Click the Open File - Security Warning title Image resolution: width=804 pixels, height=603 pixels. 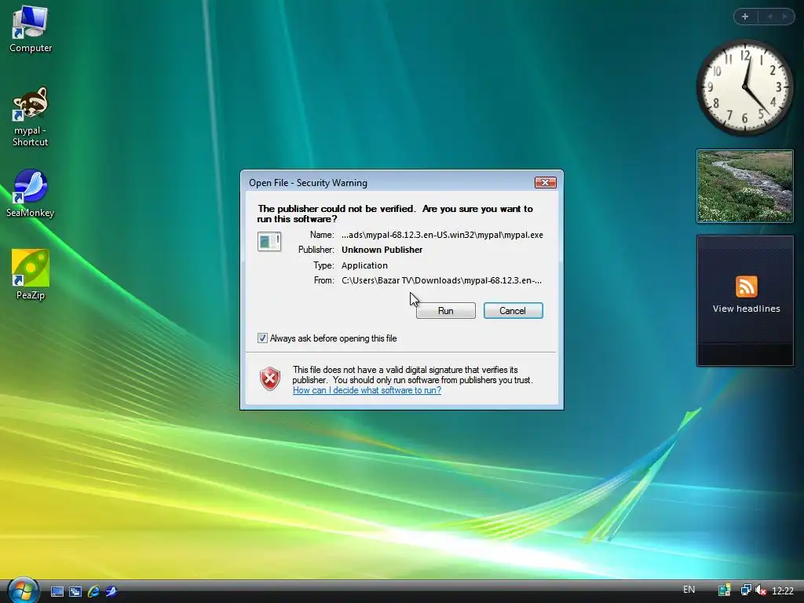click(308, 183)
